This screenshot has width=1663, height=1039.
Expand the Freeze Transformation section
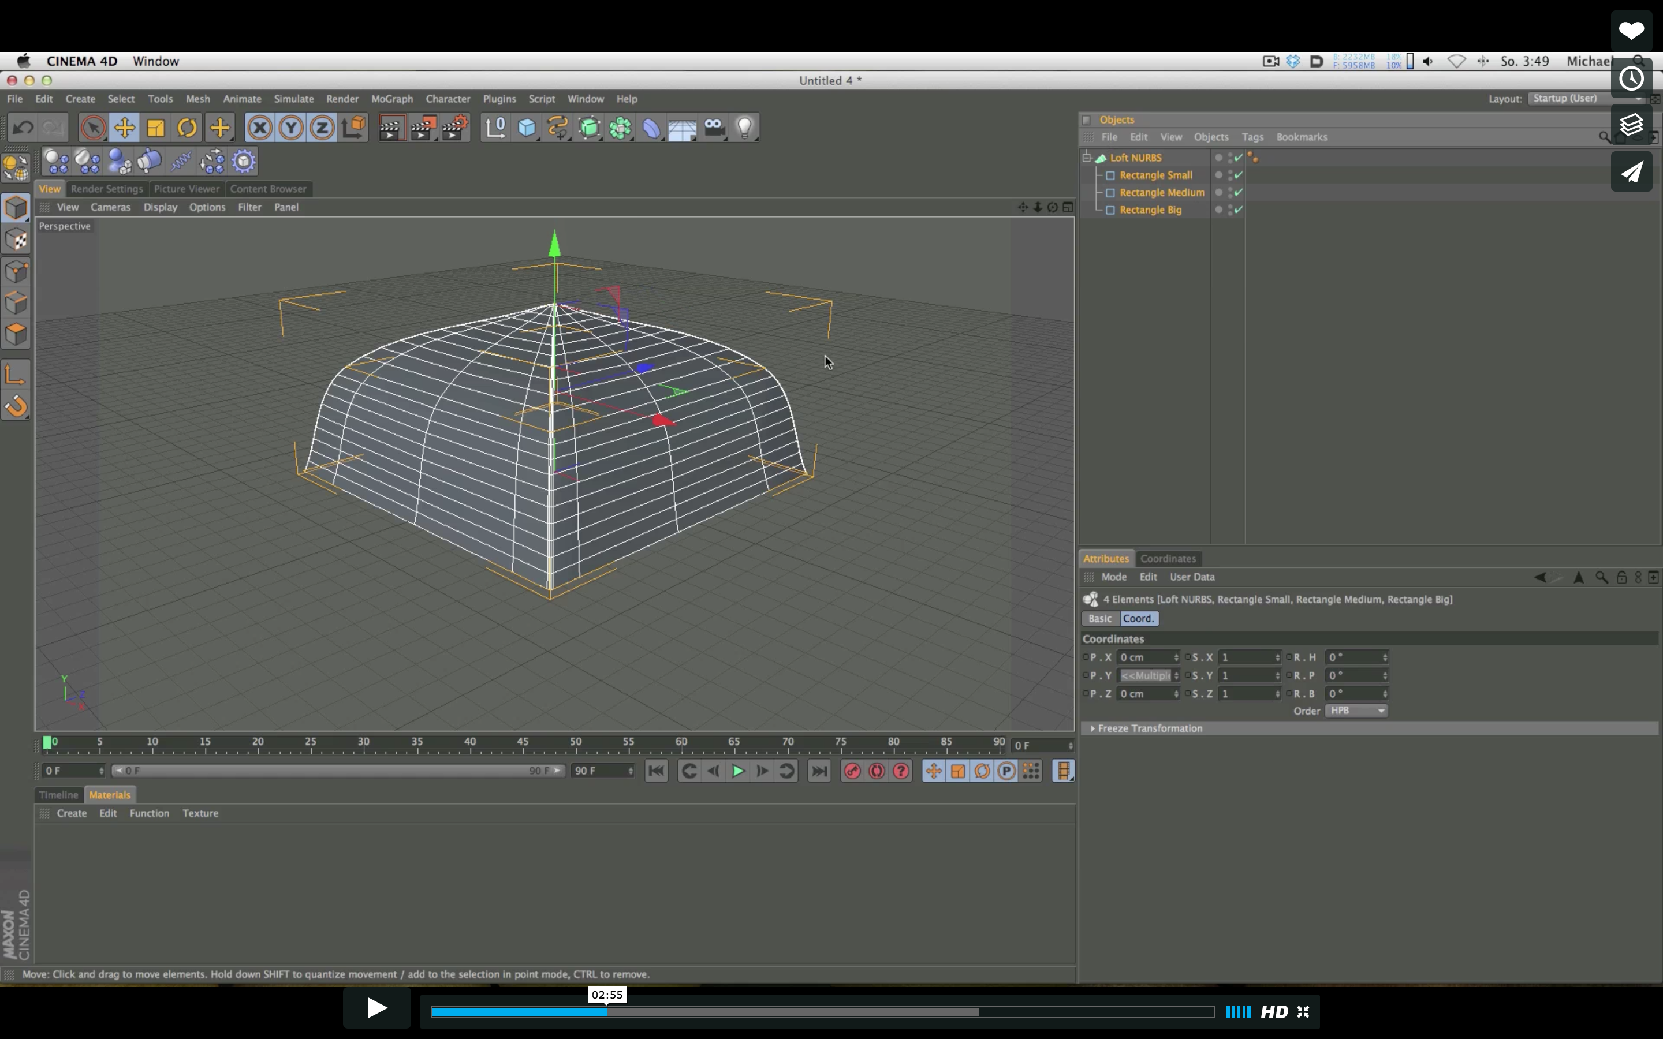(x=1092, y=728)
